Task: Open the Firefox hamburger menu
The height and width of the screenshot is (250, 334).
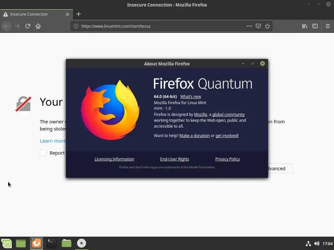Action: point(327,26)
